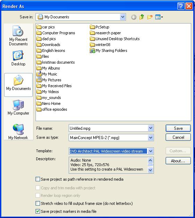Select My Computer in places bar
Viewport: 195px width, 218px height.
coord(18,107)
